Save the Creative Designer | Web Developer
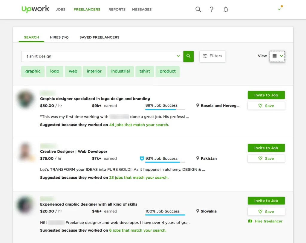The width and height of the screenshot is (306, 243). click(266, 158)
